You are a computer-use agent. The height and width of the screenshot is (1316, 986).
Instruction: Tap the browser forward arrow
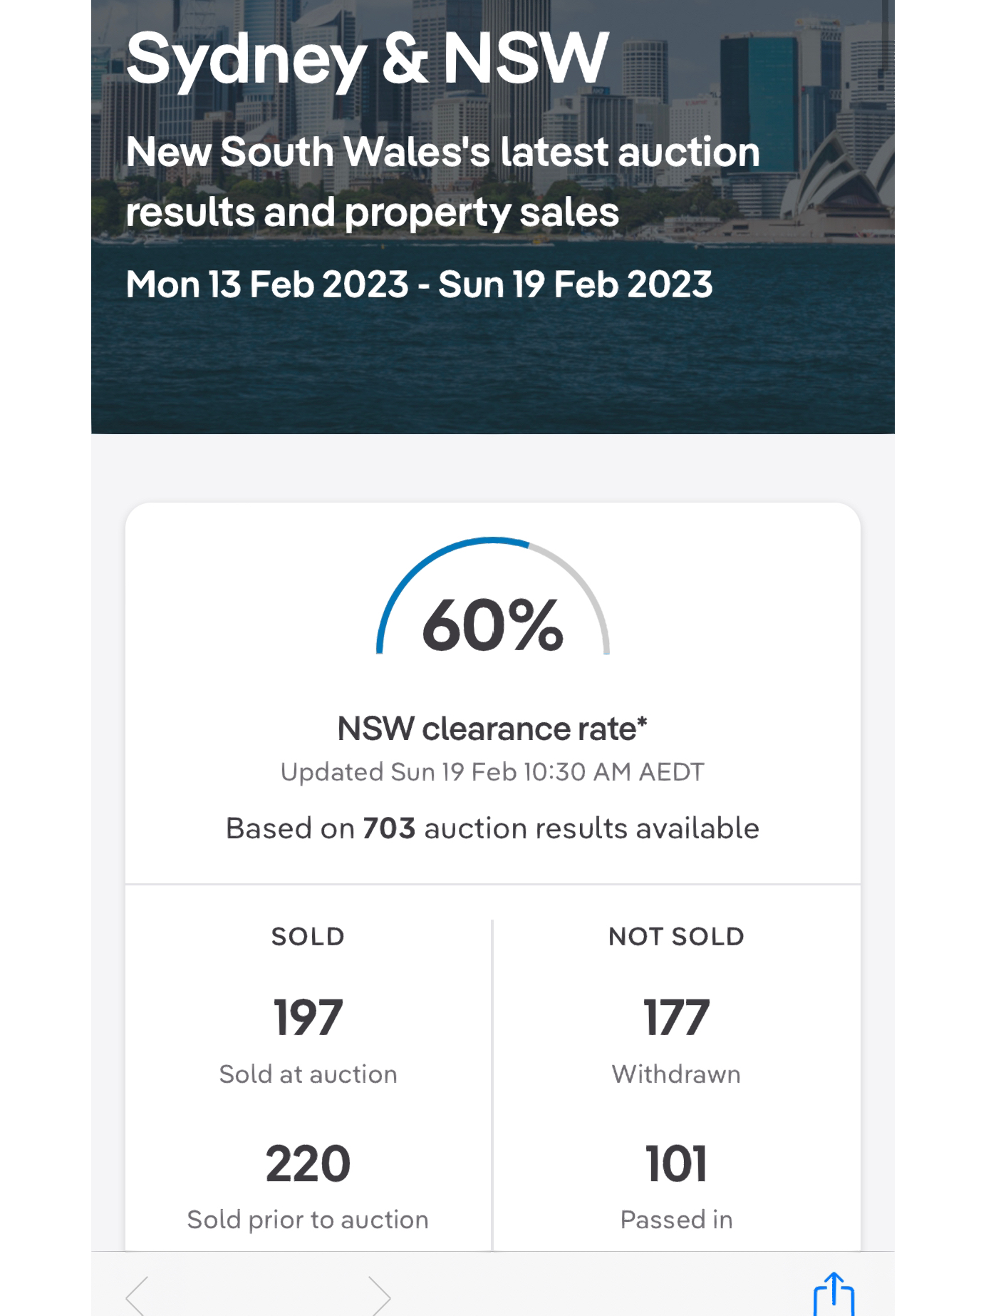tap(380, 1295)
